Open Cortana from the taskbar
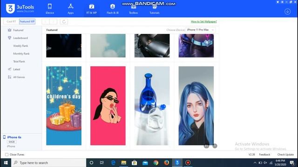The width and height of the screenshot is (298, 167). pyautogui.click(x=91, y=163)
